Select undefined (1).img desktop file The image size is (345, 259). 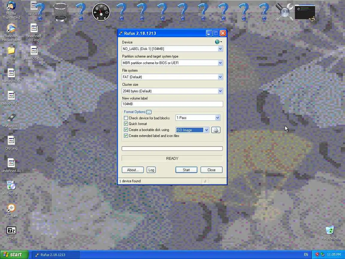tap(34, 33)
